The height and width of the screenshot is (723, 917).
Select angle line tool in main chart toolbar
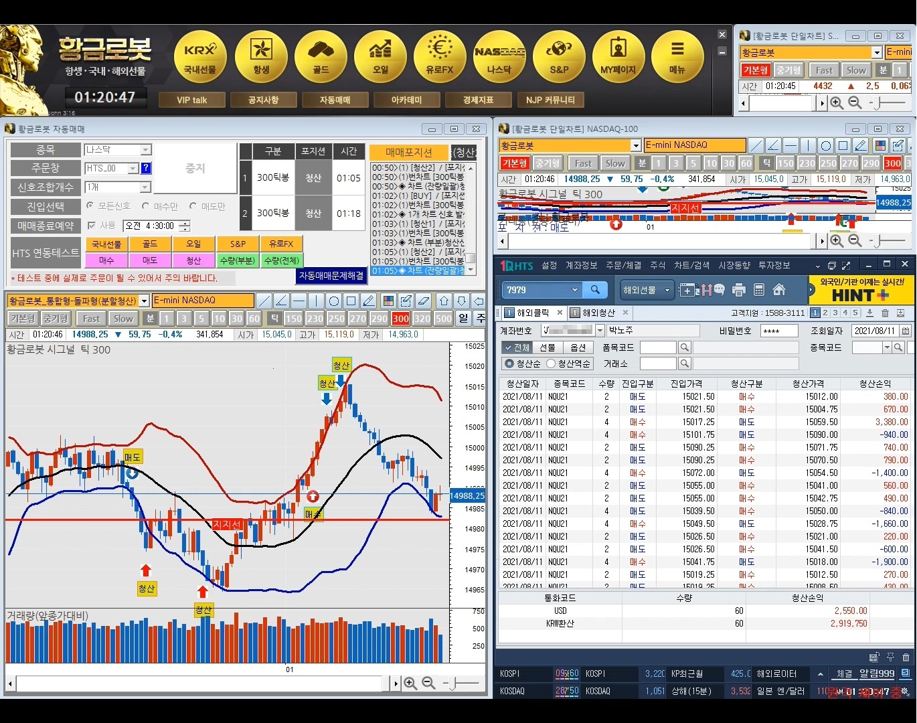(x=282, y=301)
